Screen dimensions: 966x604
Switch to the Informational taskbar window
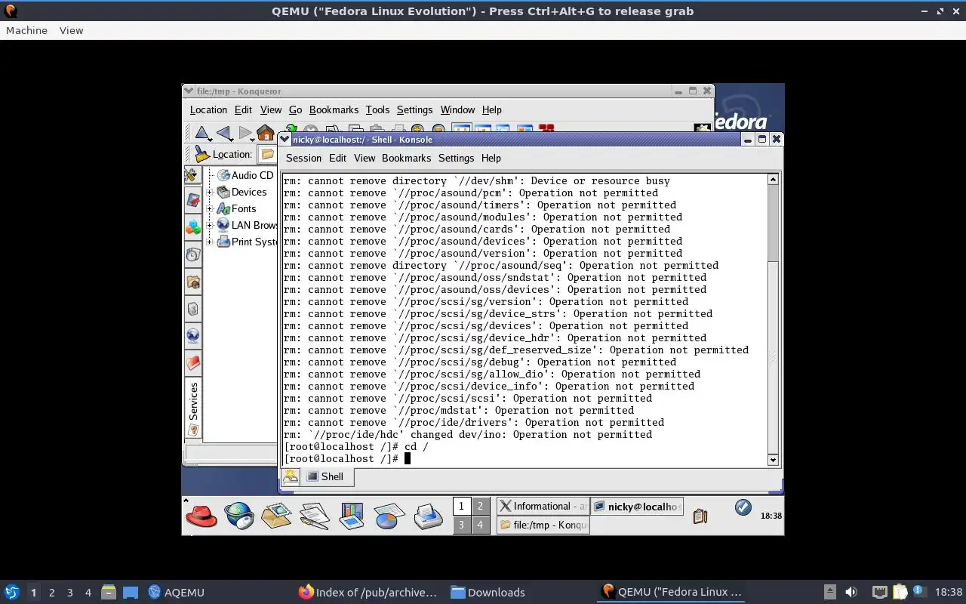point(543,507)
